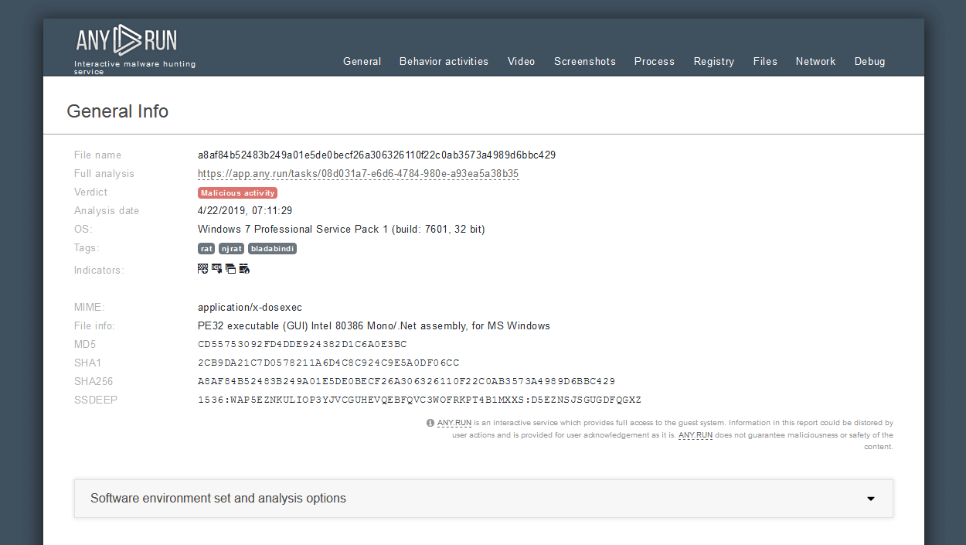Jump to Screenshots section
The image size is (966, 545).
click(585, 61)
